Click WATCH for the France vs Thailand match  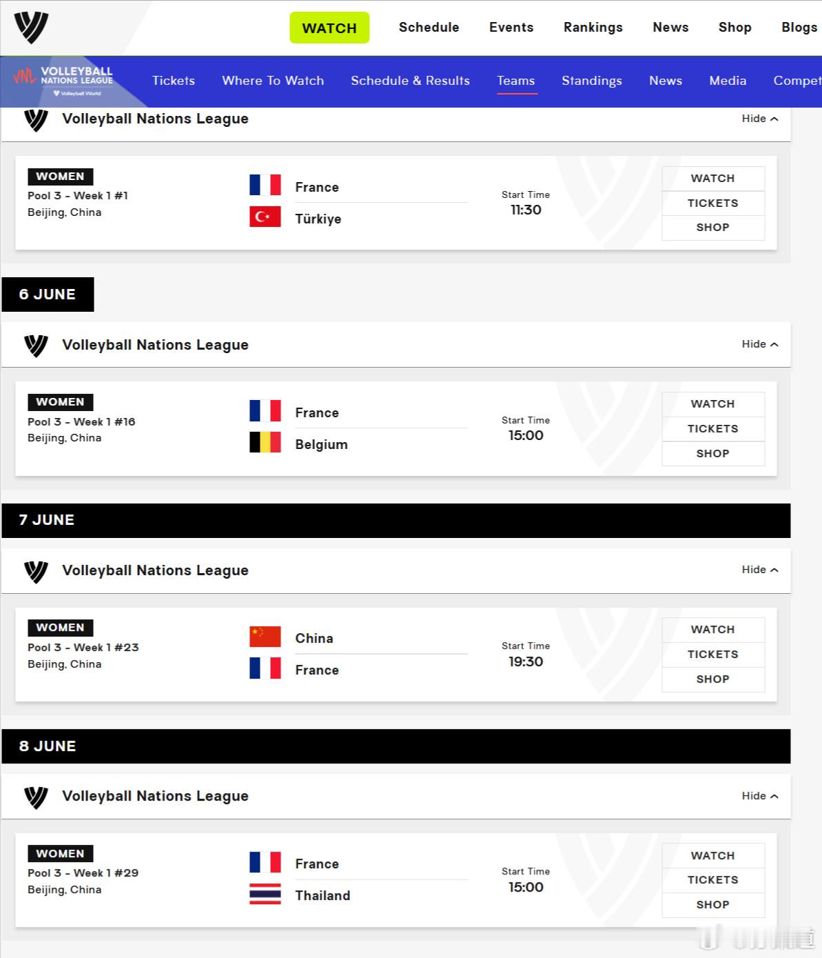coord(713,856)
